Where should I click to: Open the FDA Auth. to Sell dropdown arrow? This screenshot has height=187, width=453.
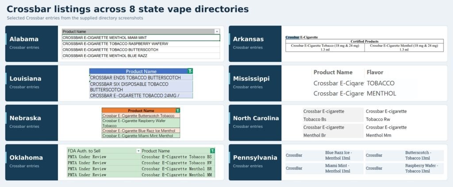coord(138,151)
